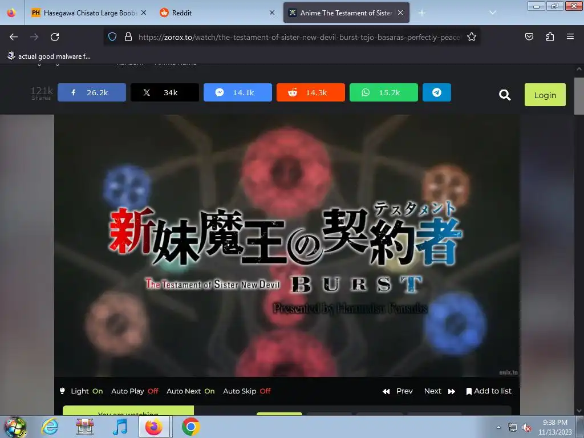The width and height of the screenshot is (584, 438).
Task: Open the list all tabs dropdown arrow
Action: (x=492, y=13)
